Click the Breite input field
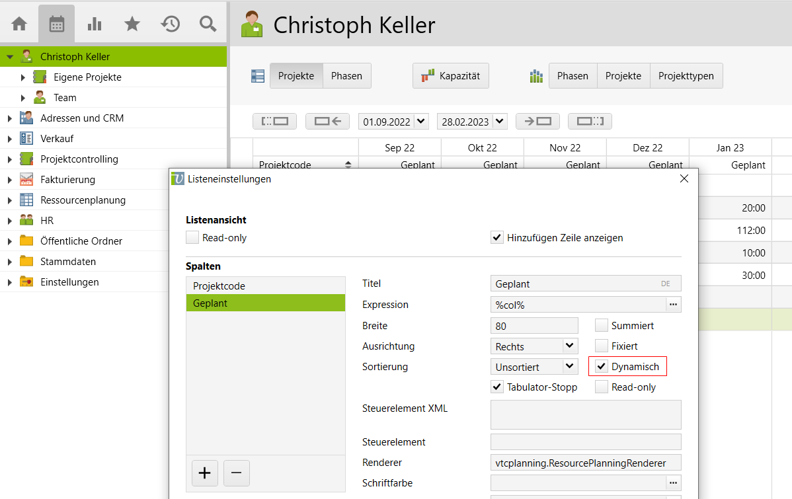This screenshot has height=499, width=792. (x=534, y=326)
